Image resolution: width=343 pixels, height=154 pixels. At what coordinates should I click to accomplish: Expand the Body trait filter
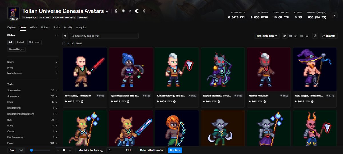click(33, 125)
